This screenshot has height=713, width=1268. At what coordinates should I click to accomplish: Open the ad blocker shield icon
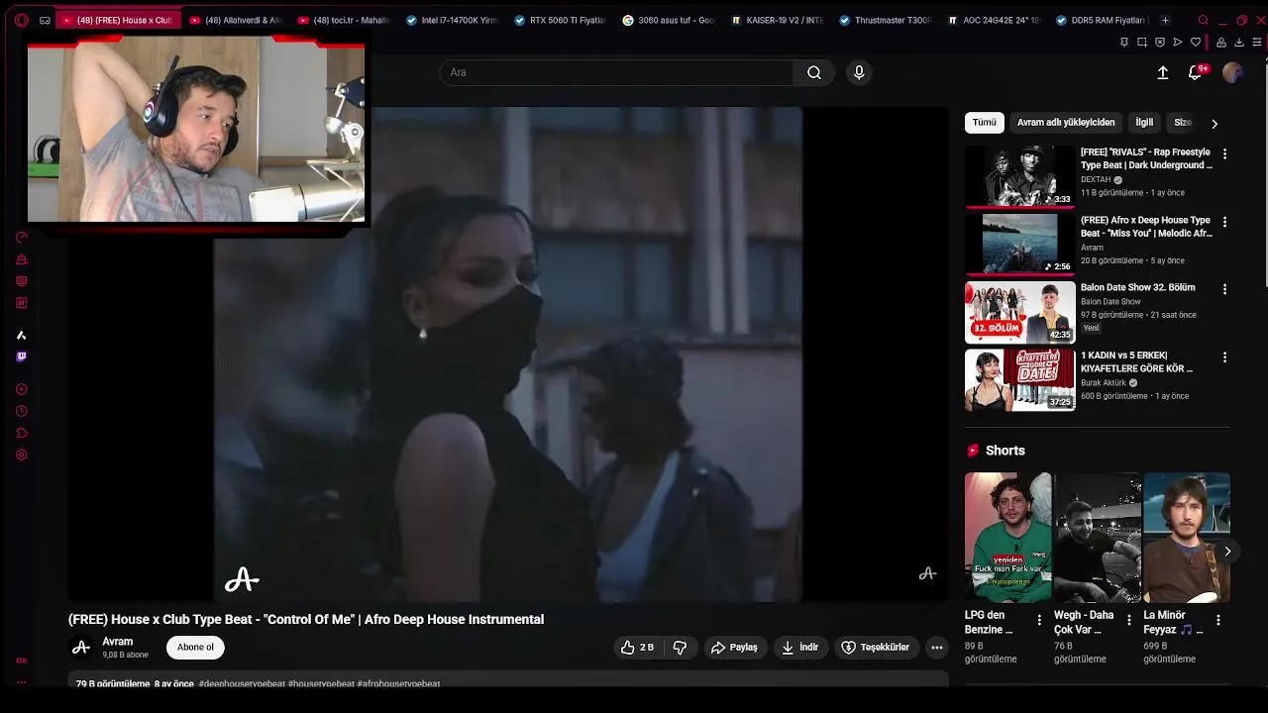(x=1159, y=42)
